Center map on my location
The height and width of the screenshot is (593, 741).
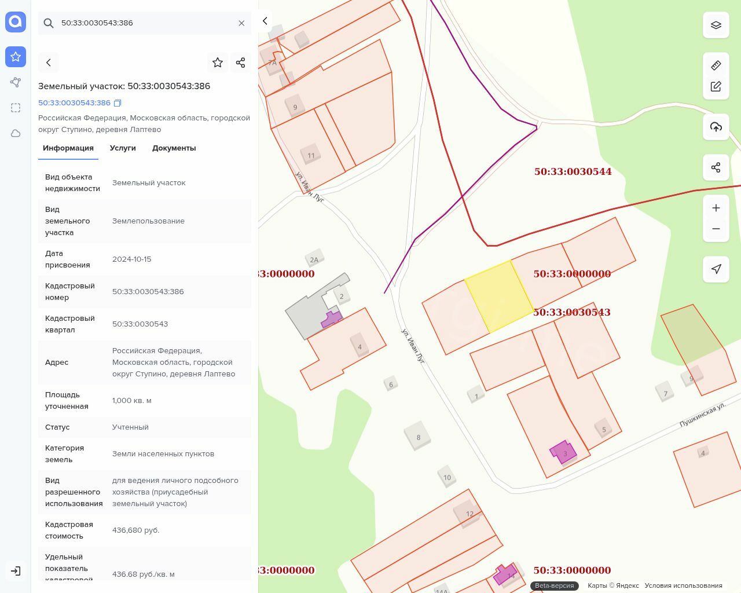716,269
